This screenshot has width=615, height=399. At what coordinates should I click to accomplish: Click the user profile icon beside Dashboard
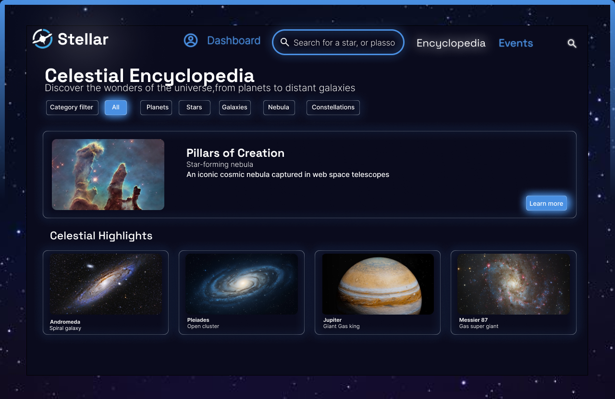pyautogui.click(x=191, y=40)
